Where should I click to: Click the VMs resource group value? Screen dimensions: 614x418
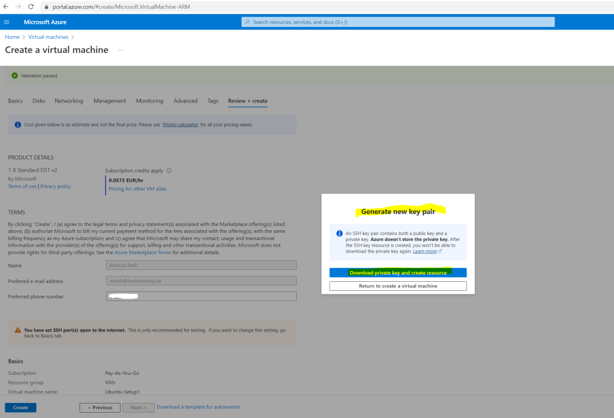pos(110,383)
